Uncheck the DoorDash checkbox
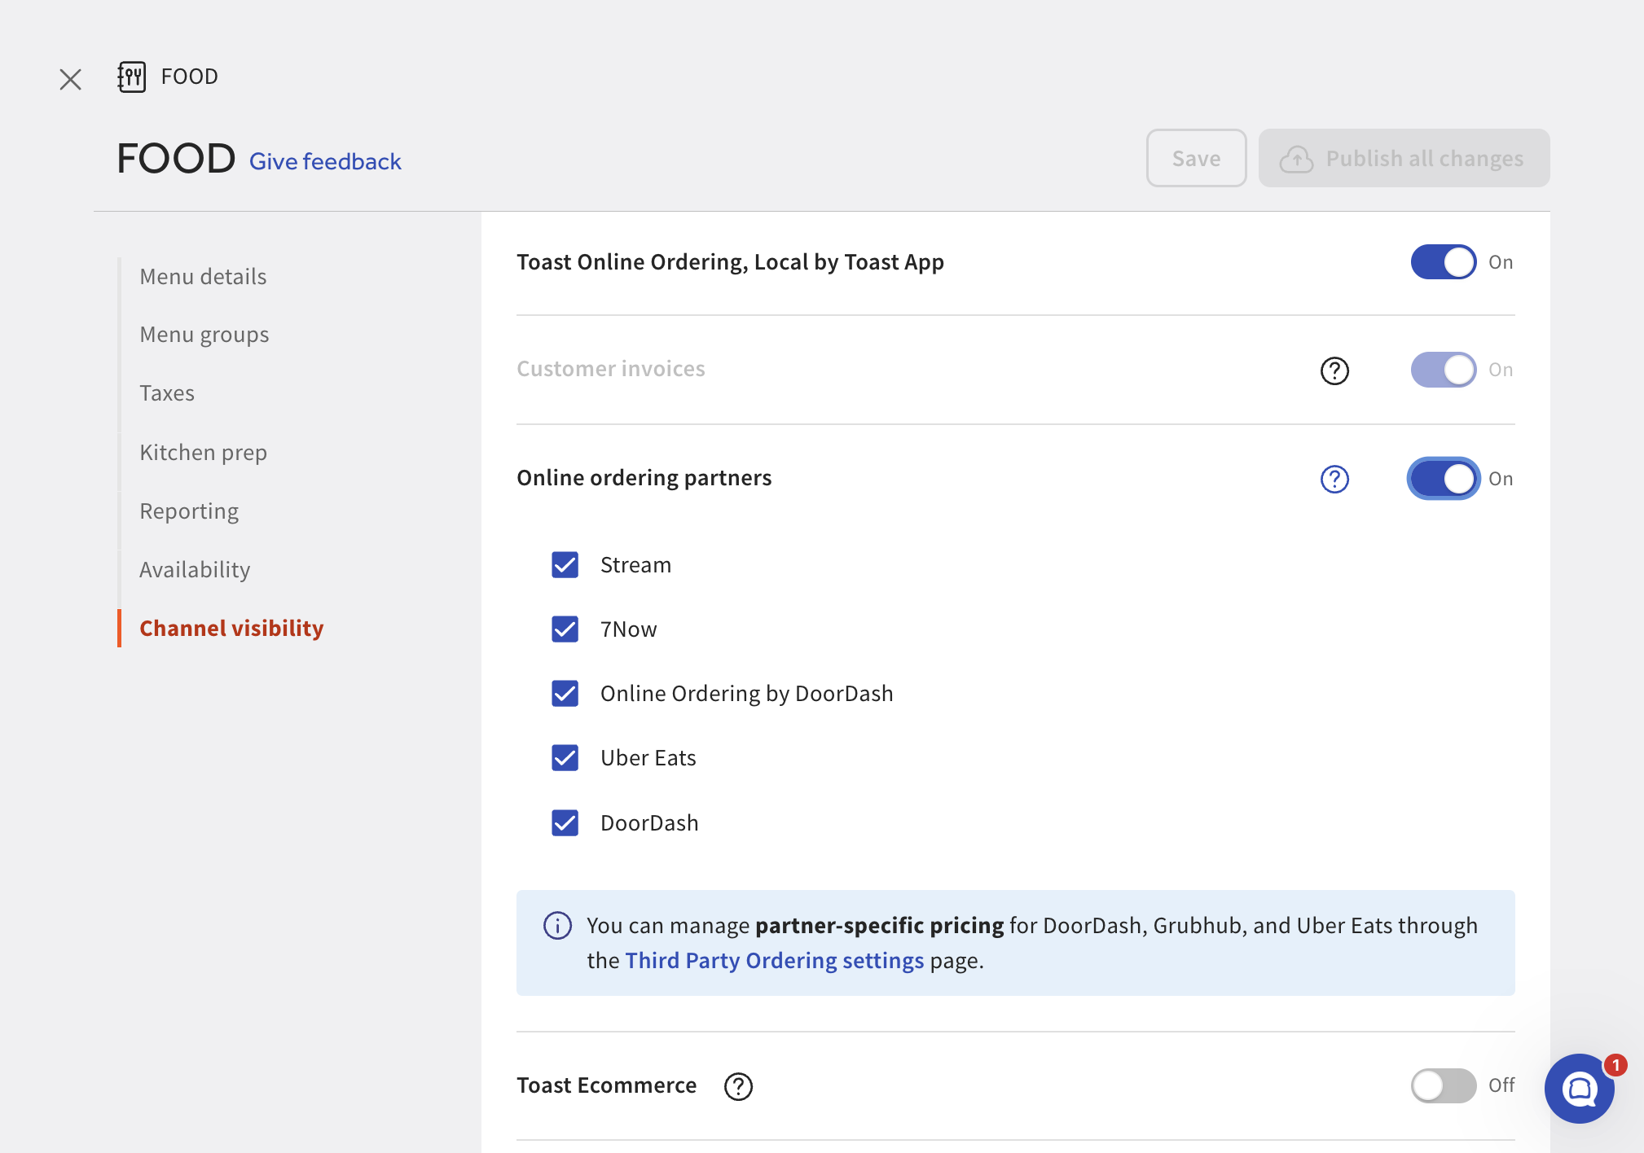1644x1153 pixels. tap(565, 823)
